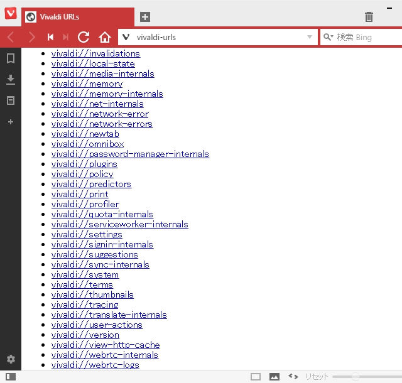
Task: Open settings via the gear icon
Action: click(11, 359)
